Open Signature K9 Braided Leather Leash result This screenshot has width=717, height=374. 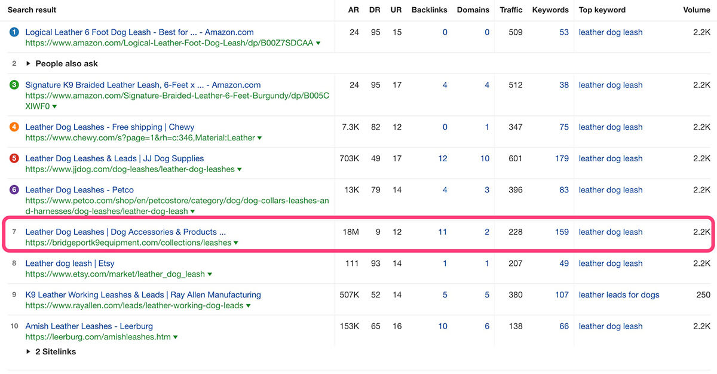pos(143,85)
